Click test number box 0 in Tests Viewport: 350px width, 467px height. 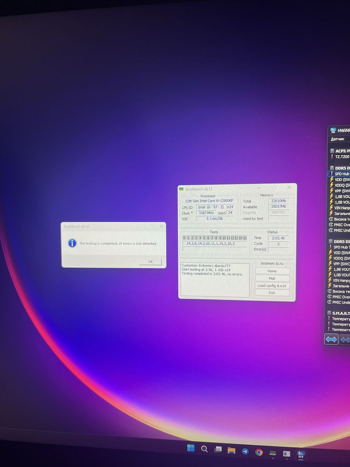[184, 238]
